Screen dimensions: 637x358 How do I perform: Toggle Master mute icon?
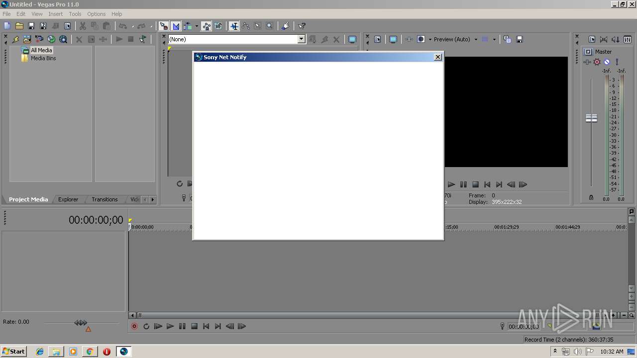tap(607, 62)
